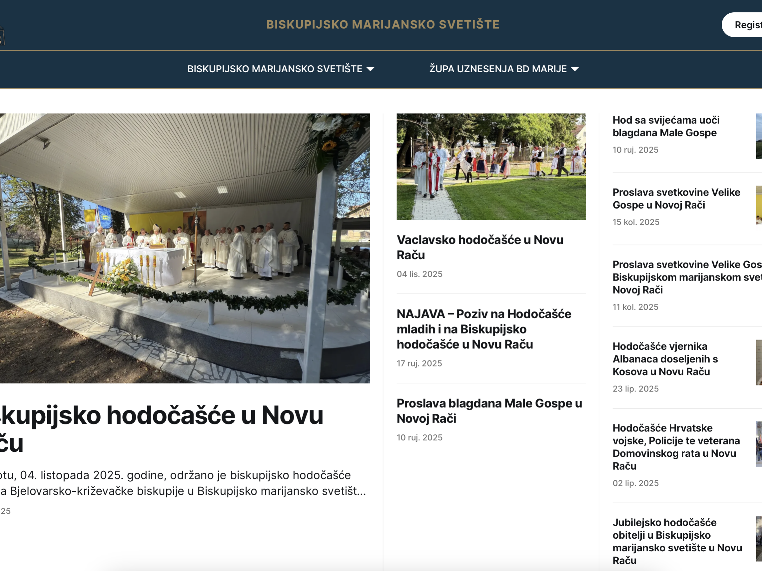762x571 pixels.
Task: Open Hodočašće vjernika Albanaca article
Action: click(665, 359)
